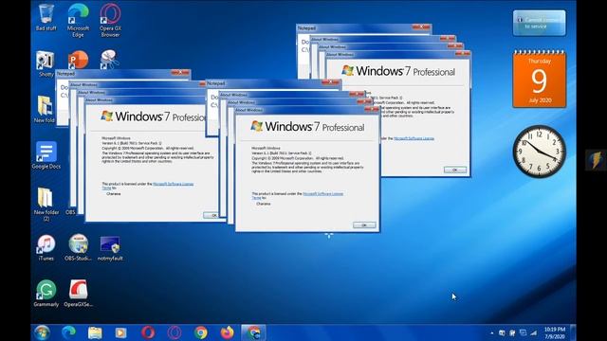Click OK in the right About Windows dialog
607x341 pixels.
click(x=455, y=170)
